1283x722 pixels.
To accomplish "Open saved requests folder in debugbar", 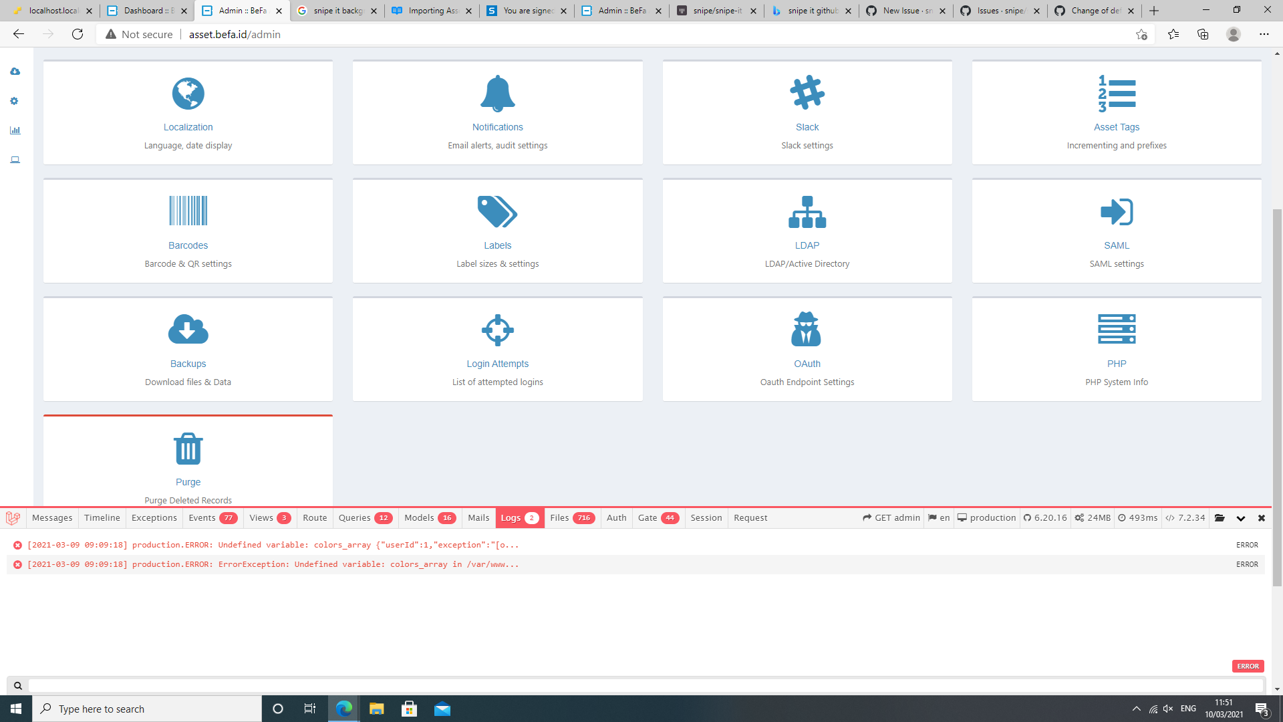I will point(1220,517).
